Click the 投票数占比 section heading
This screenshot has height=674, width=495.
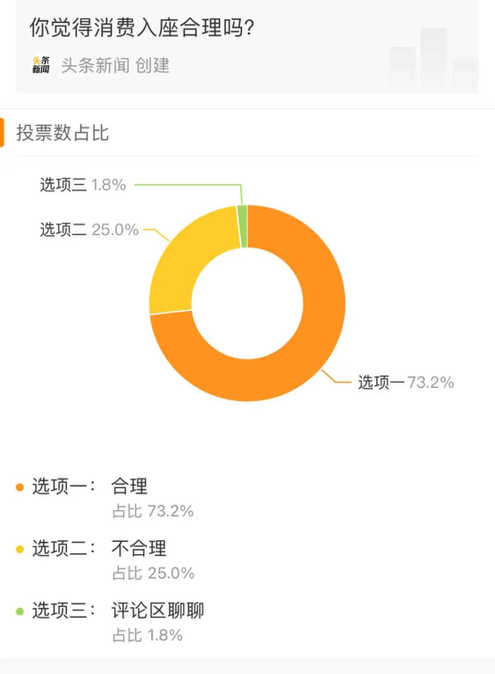click(63, 133)
